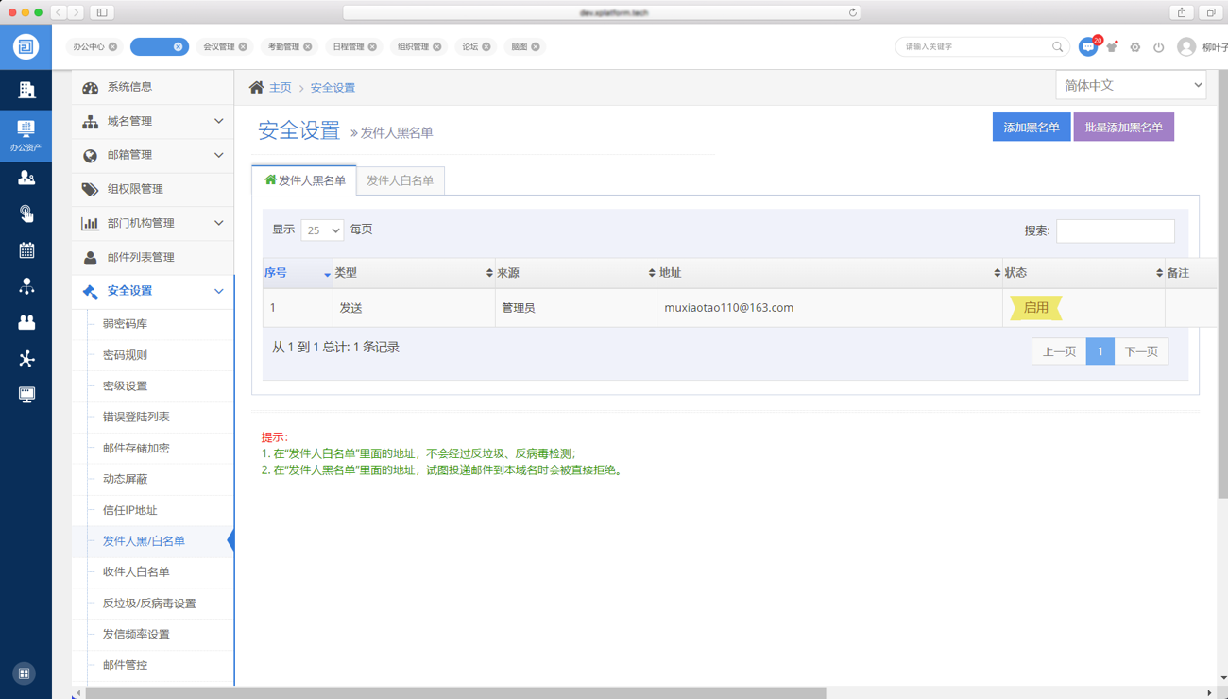Select the hand pointer icon in left rail

[x=26, y=214]
